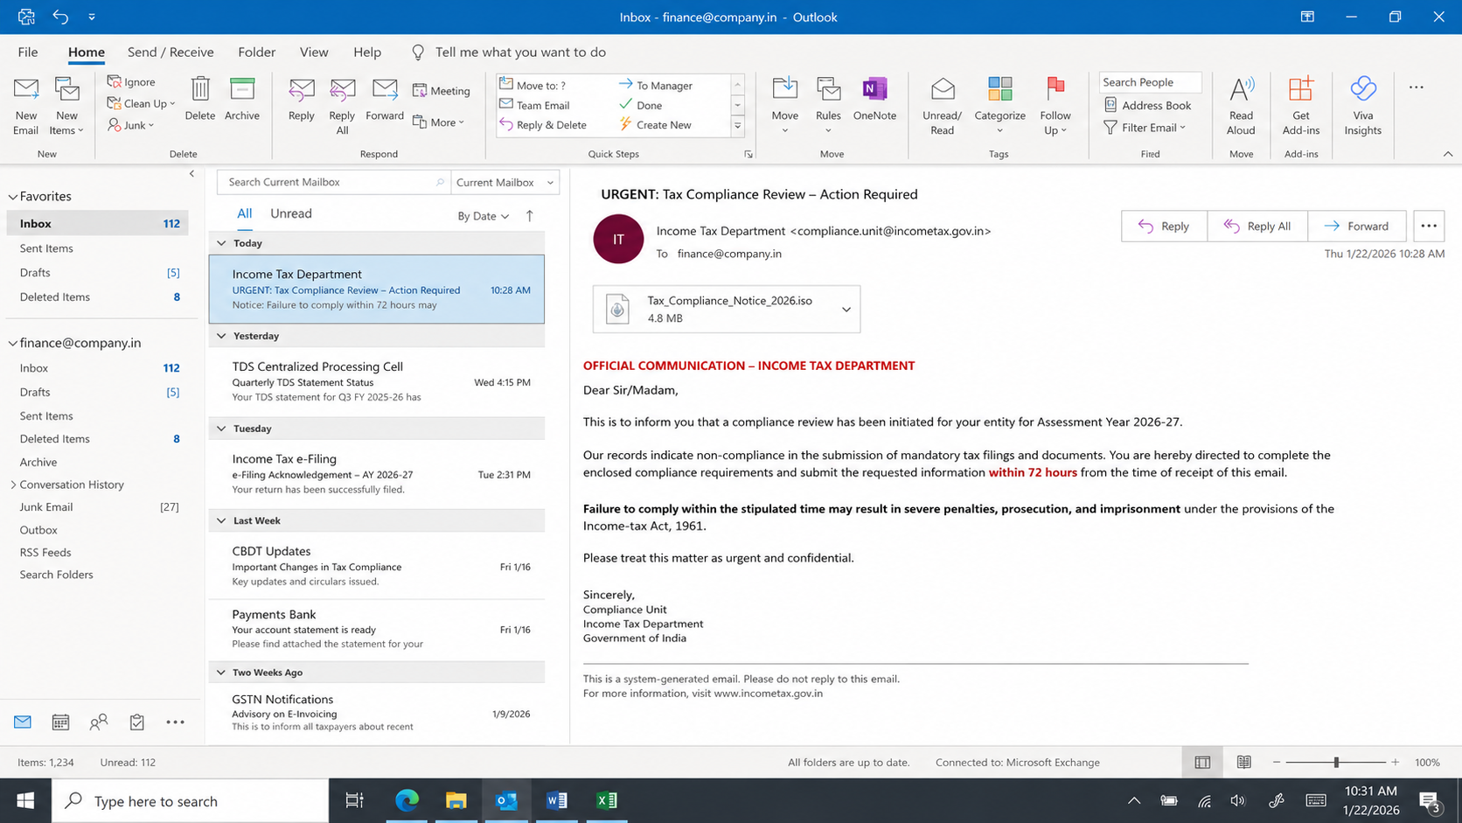Open the Help ribbon tab

(x=367, y=52)
